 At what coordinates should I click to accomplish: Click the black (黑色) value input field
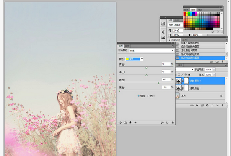(x=166, y=87)
